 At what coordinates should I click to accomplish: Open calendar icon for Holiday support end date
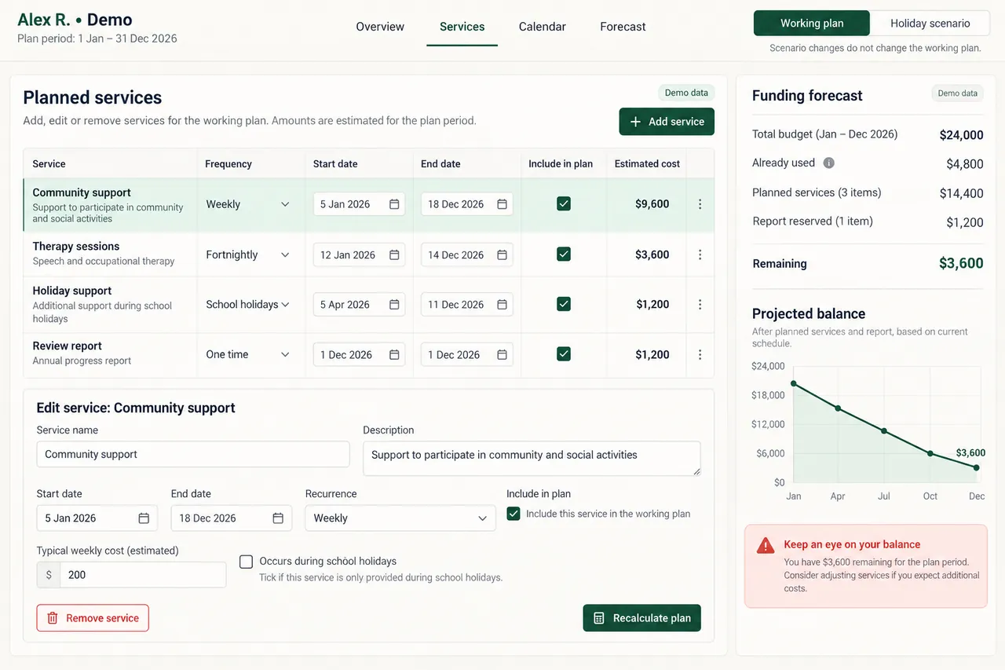pos(502,305)
